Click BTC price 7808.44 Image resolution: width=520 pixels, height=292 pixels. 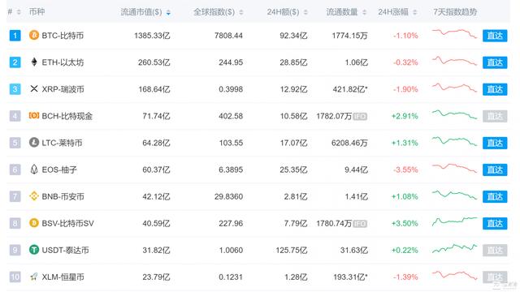pos(228,36)
